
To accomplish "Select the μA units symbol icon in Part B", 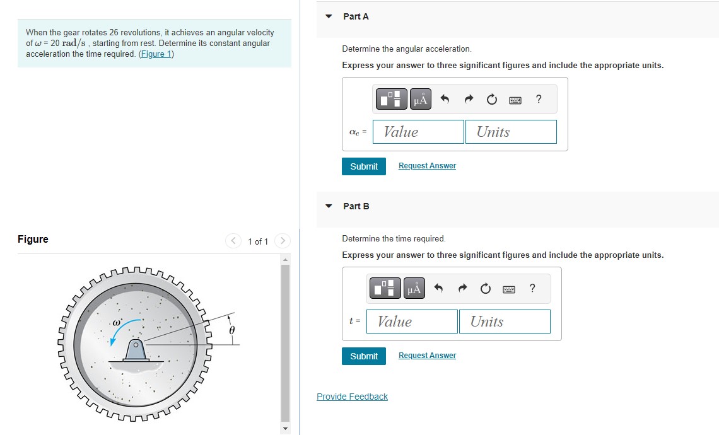I will [414, 288].
